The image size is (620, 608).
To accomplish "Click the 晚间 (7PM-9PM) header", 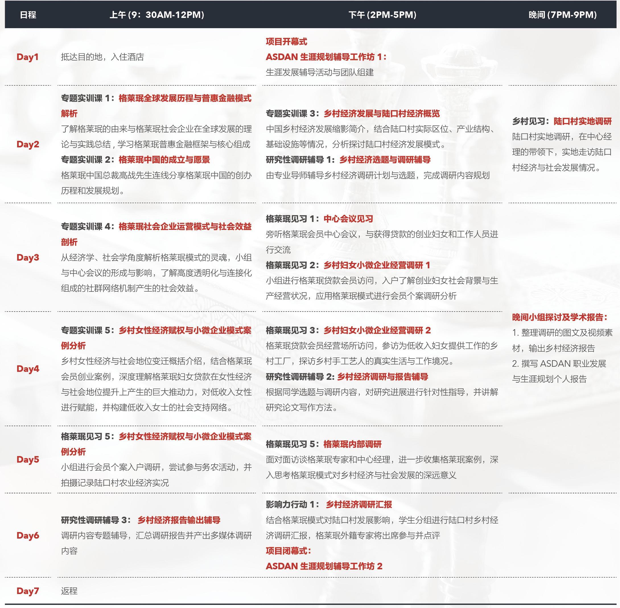I will tap(563, 15).
